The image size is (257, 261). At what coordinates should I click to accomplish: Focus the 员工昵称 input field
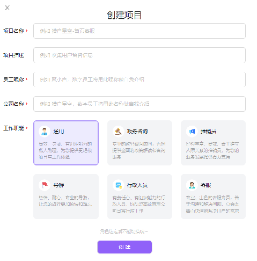(x=139, y=79)
